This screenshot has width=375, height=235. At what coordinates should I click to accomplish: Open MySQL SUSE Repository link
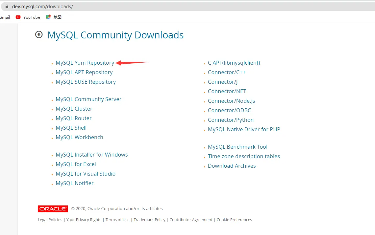pos(86,82)
